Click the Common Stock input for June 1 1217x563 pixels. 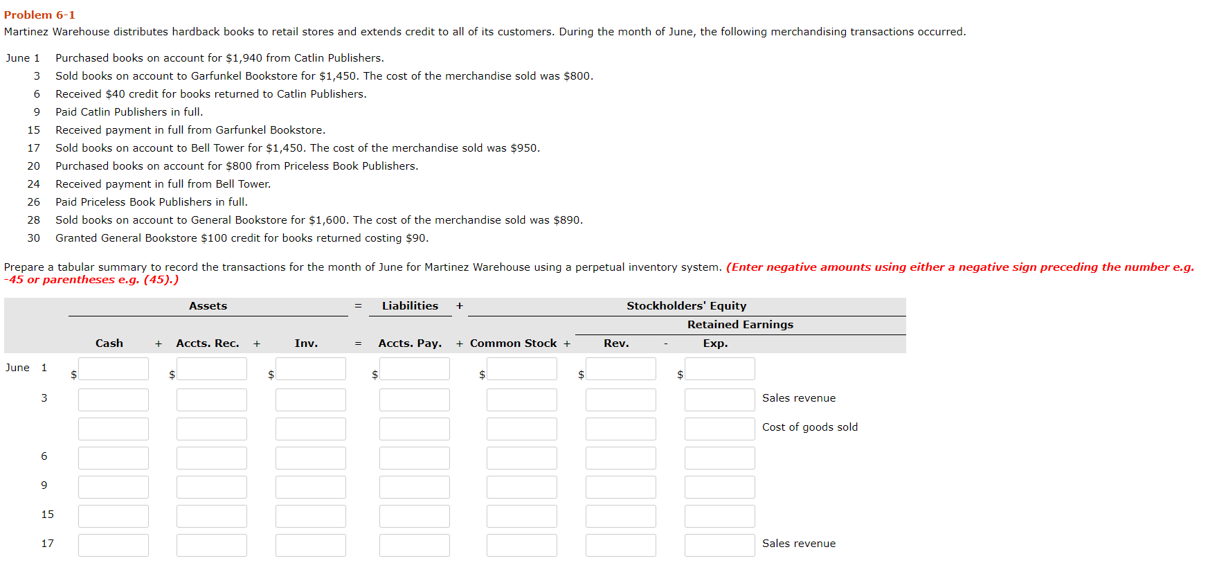coord(522,368)
